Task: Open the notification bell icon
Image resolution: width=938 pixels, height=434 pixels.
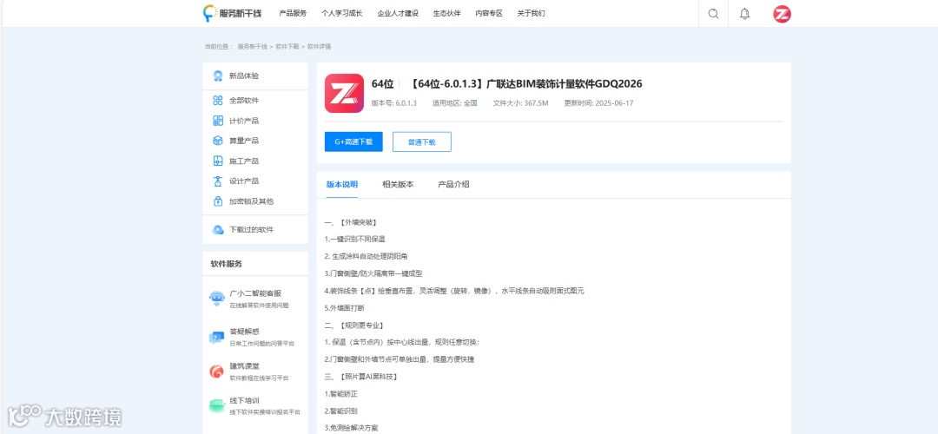Action: [745, 14]
